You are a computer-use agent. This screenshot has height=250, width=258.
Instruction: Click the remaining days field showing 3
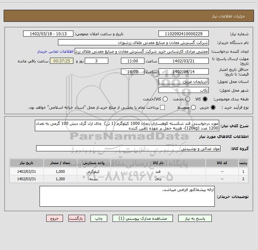pos(96,61)
